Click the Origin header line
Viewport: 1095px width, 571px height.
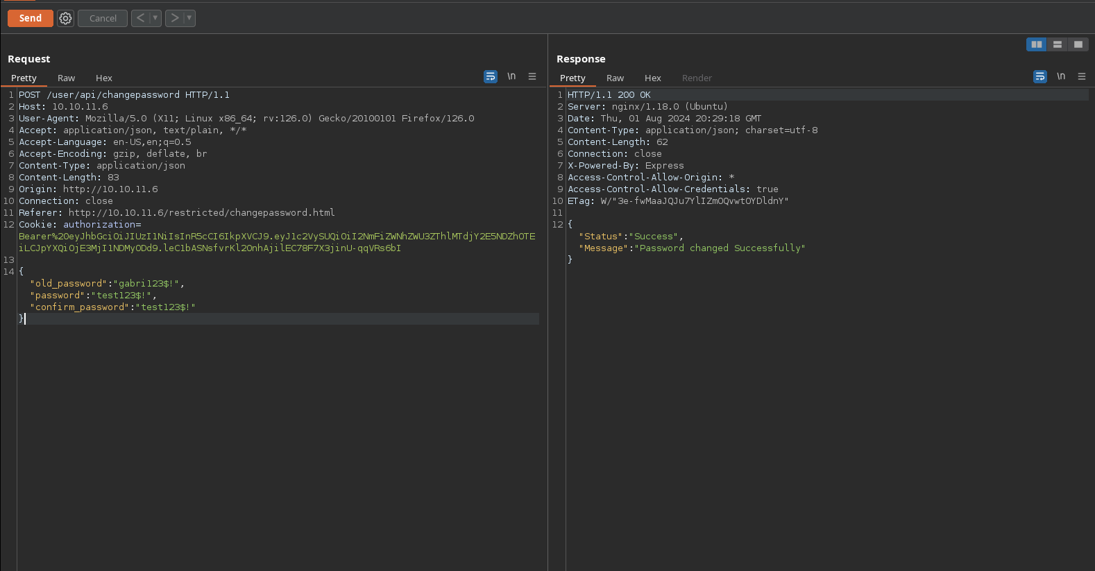pos(88,189)
